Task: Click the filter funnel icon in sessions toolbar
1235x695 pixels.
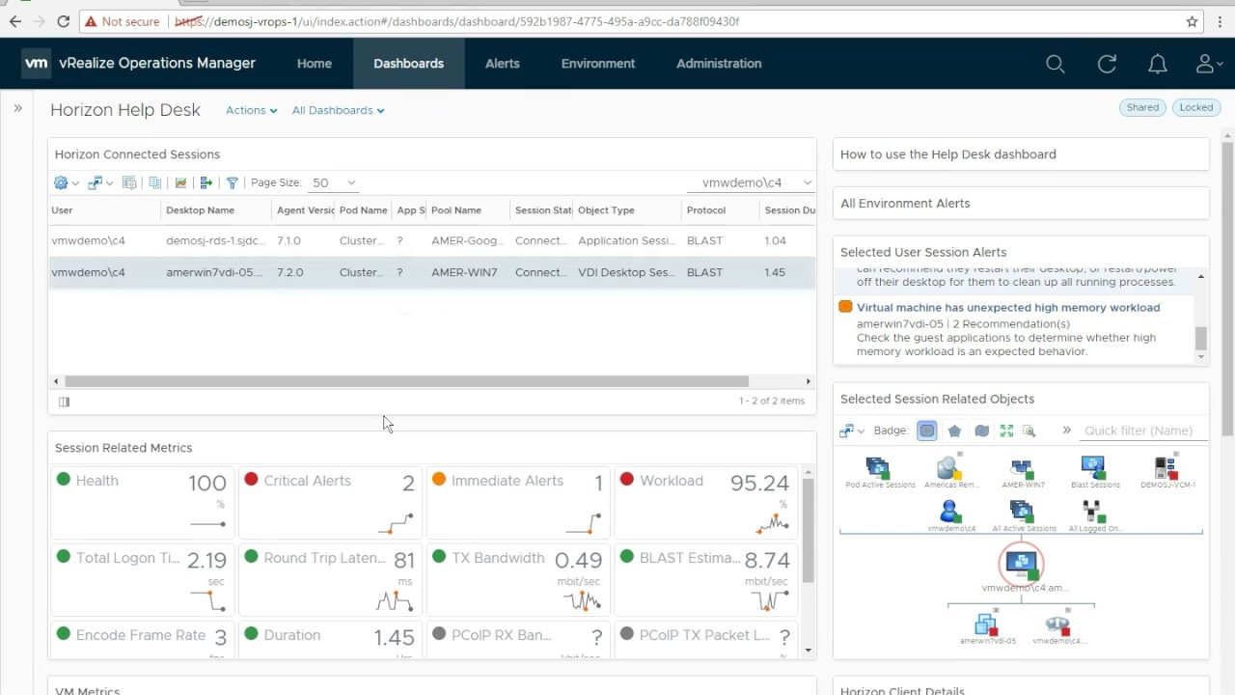Action: pyautogui.click(x=232, y=182)
